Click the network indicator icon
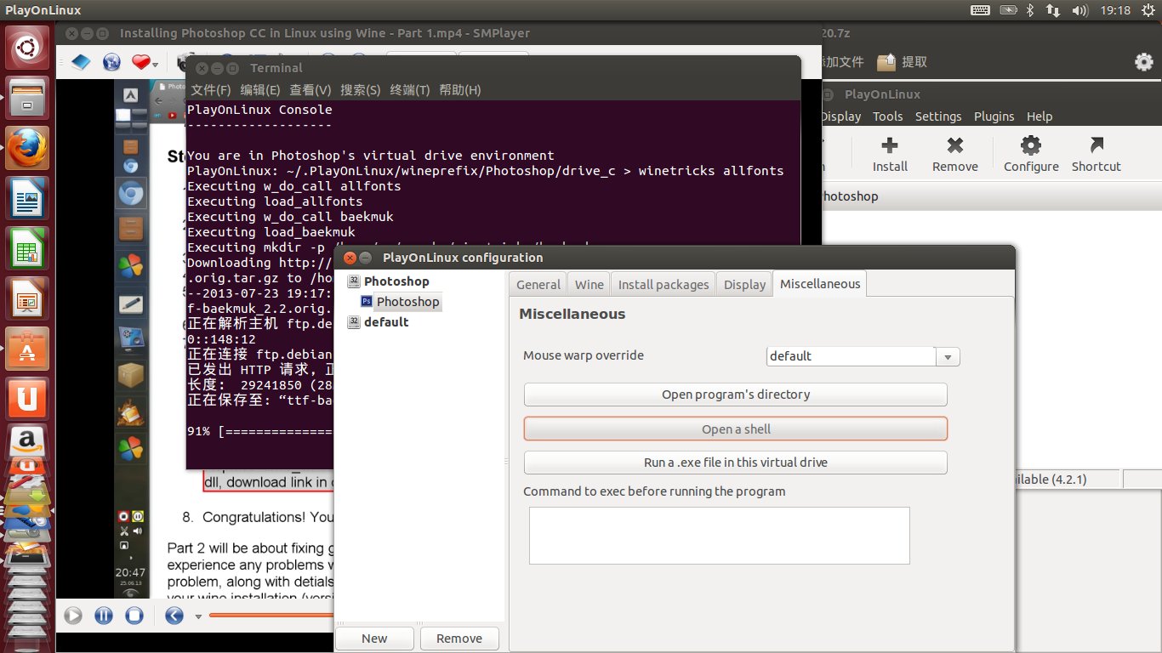This screenshot has width=1162, height=653. [1053, 10]
